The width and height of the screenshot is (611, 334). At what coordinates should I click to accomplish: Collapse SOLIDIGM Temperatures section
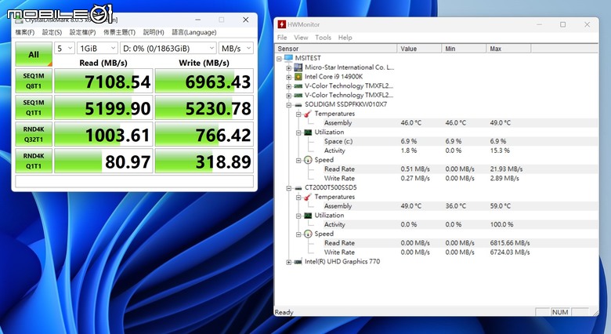click(x=298, y=114)
